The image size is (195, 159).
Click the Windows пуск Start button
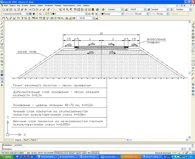click(6, 156)
